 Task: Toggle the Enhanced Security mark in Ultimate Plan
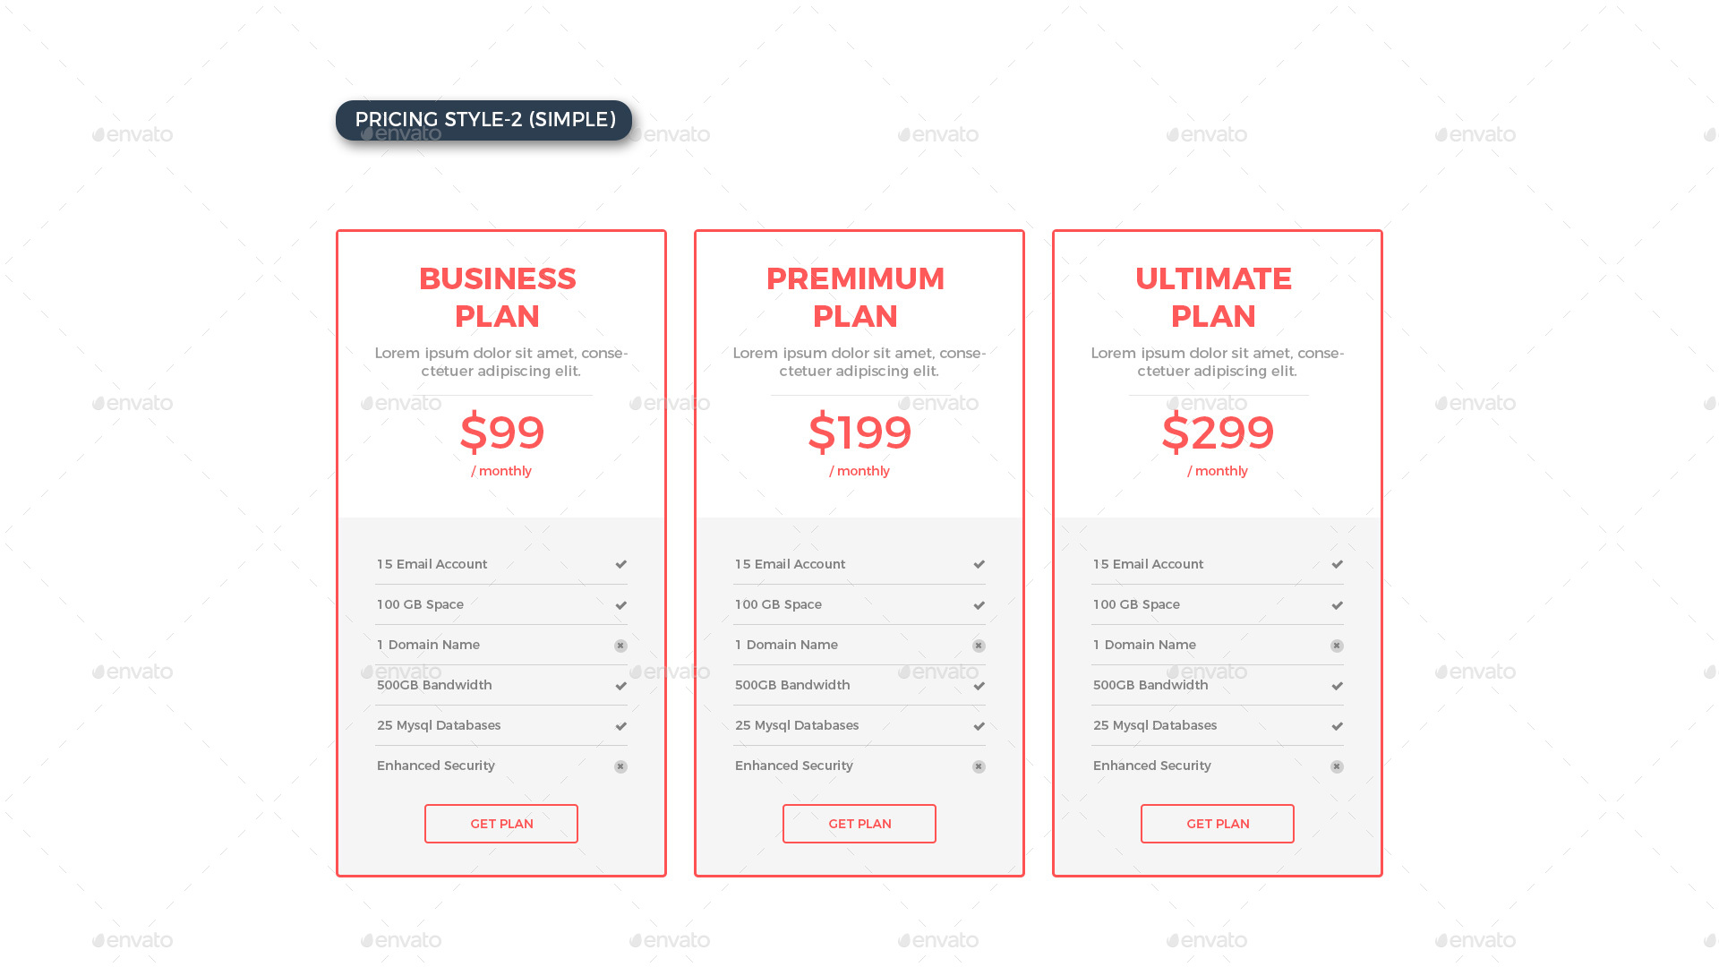pyautogui.click(x=1337, y=766)
